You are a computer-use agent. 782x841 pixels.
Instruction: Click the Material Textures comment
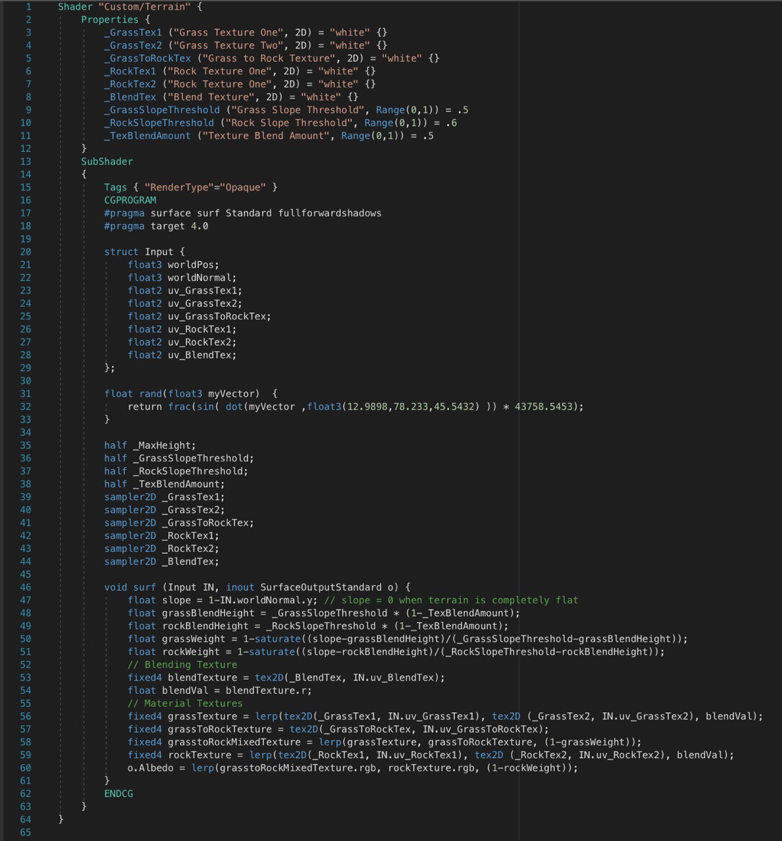point(185,703)
